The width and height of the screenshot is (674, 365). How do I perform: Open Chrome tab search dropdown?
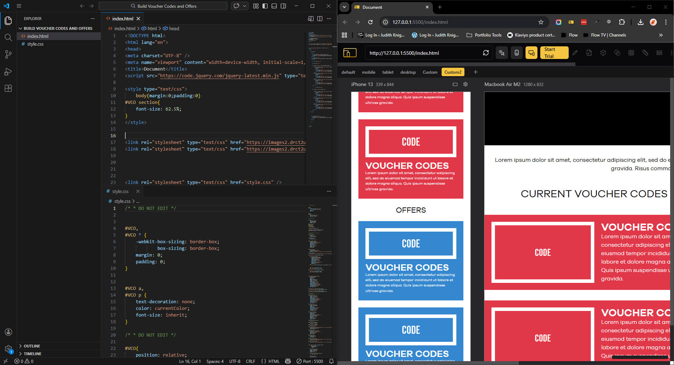tap(344, 7)
